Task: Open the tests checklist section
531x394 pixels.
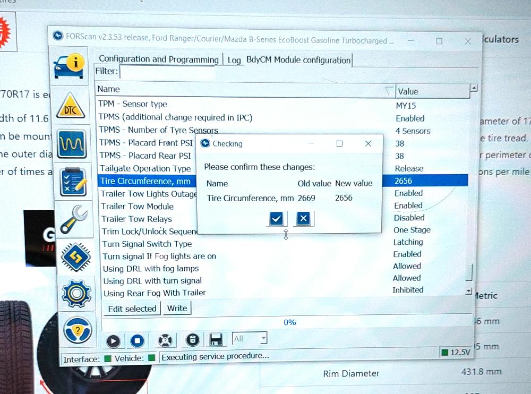Action: click(x=72, y=180)
